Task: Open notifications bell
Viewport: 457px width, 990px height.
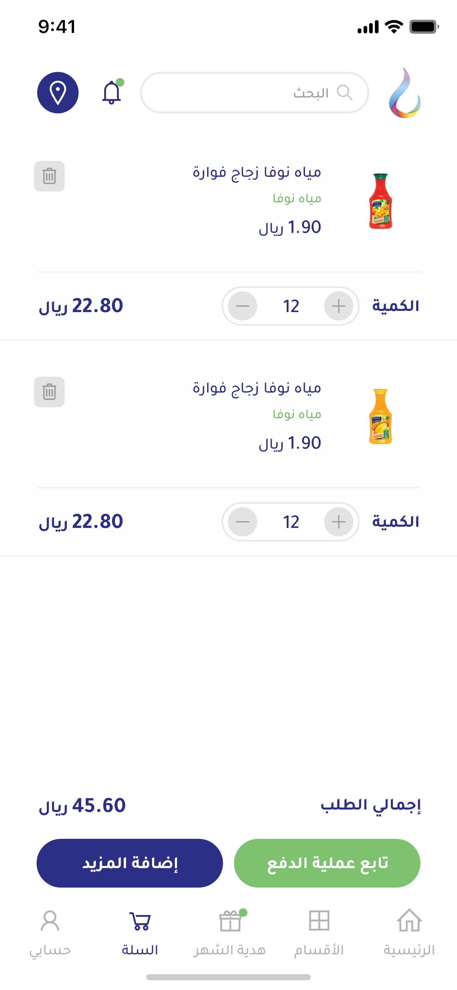Action: [x=112, y=92]
